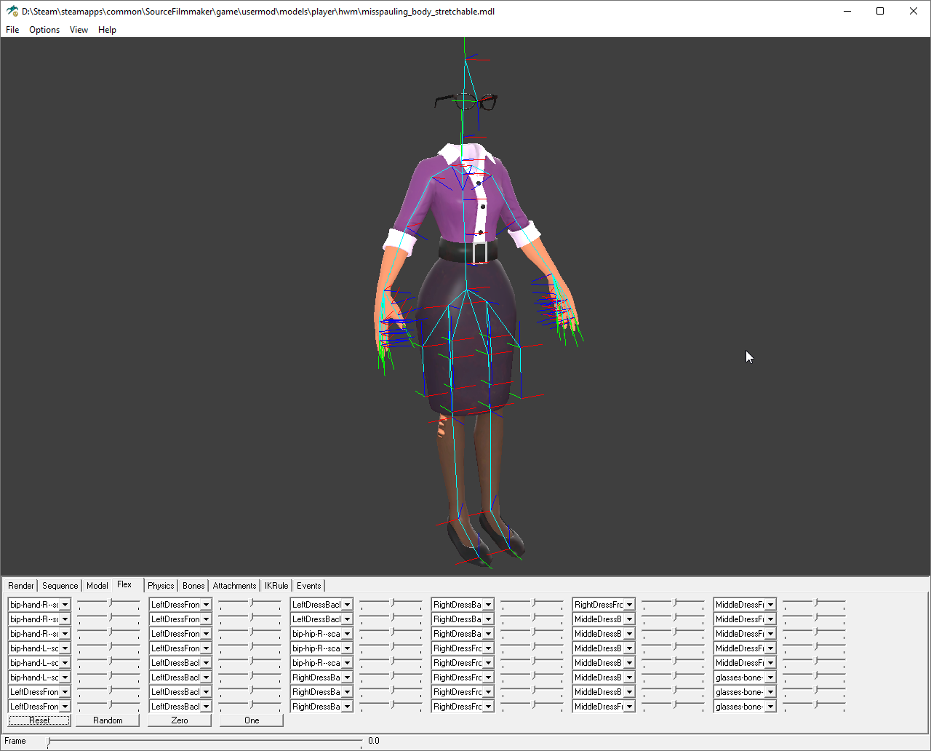Click slider beside the topmost glasses-bone dropdown
The height and width of the screenshot is (751, 931).
pyautogui.click(x=814, y=677)
